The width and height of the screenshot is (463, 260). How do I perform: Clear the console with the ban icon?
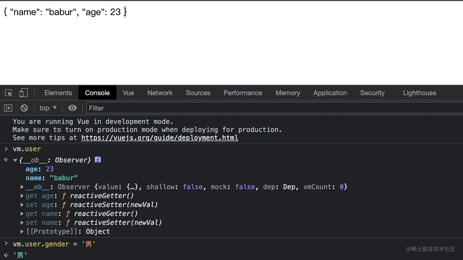[x=24, y=108]
